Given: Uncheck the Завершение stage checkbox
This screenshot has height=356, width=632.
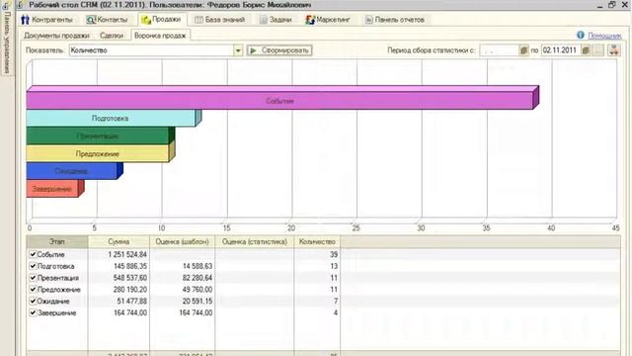Looking at the screenshot, I should click(x=33, y=312).
